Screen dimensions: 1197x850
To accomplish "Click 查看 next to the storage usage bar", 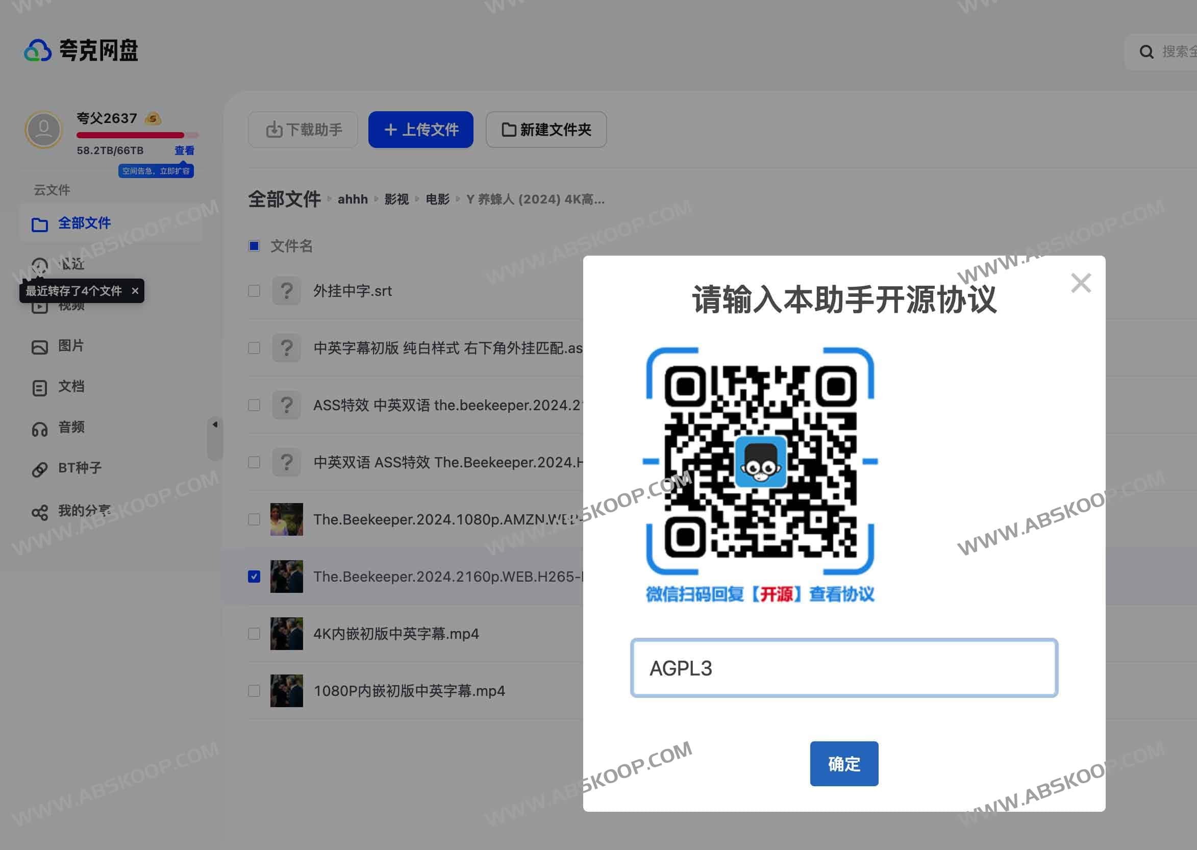I will (184, 150).
